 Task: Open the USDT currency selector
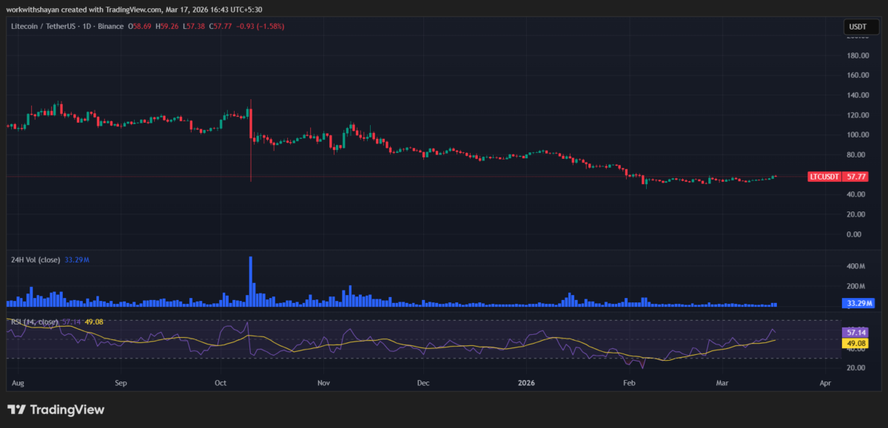tap(858, 27)
